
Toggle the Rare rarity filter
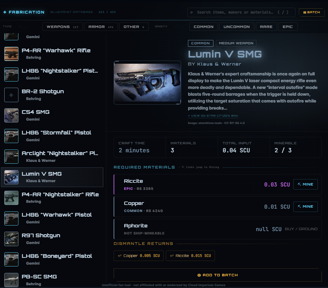[266, 27]
